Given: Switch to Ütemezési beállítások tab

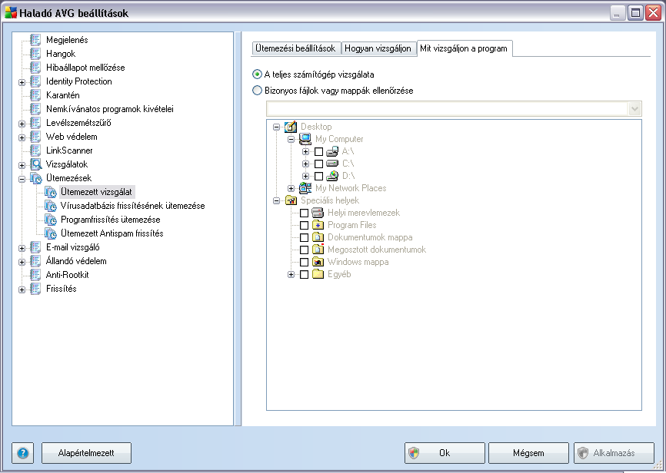Looking at the screenshot, I should tap(295, 48).
